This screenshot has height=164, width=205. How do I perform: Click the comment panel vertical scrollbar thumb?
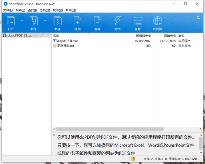[x=201, y=143]
